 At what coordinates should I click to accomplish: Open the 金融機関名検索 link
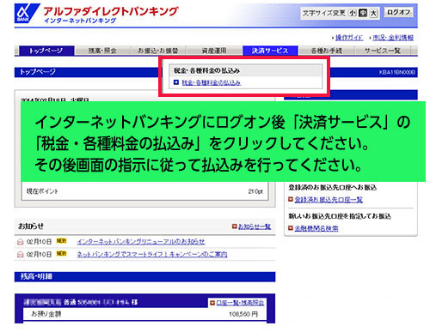click(x=316, y=228)
